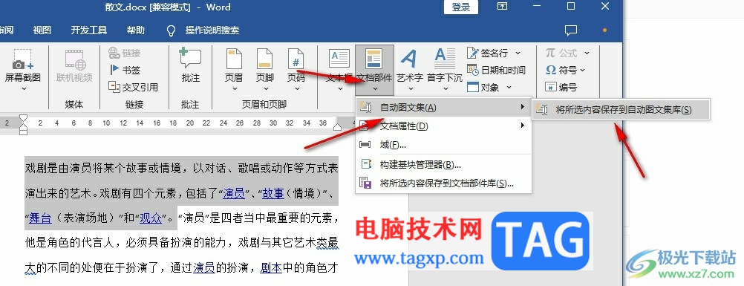Image resolution: width=744 pixels, height=286 pixels.
Task: Select 将所选内容保存到自动图文集库(S)
Action: (621, 110)
